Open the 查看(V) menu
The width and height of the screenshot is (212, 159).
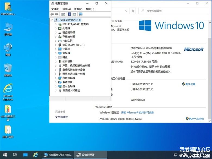[78, 9]
